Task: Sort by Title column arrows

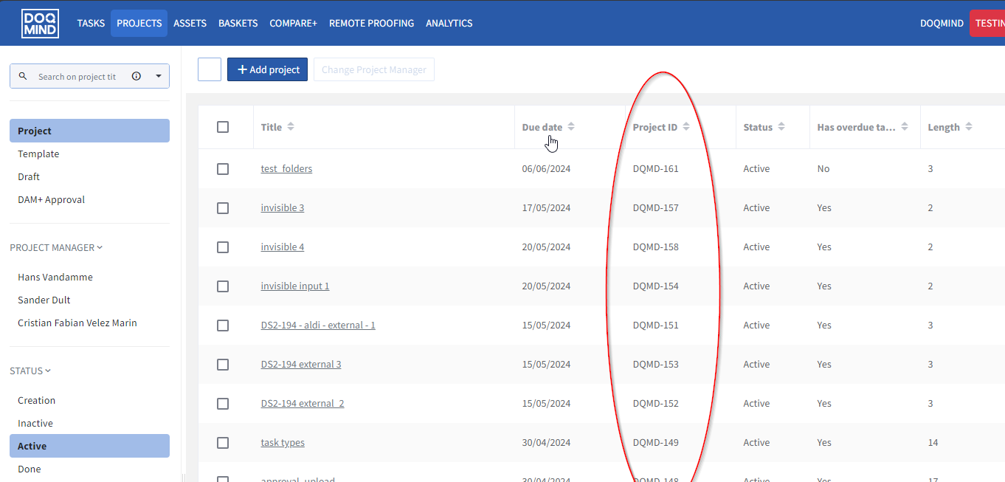Action: (291, 127)
